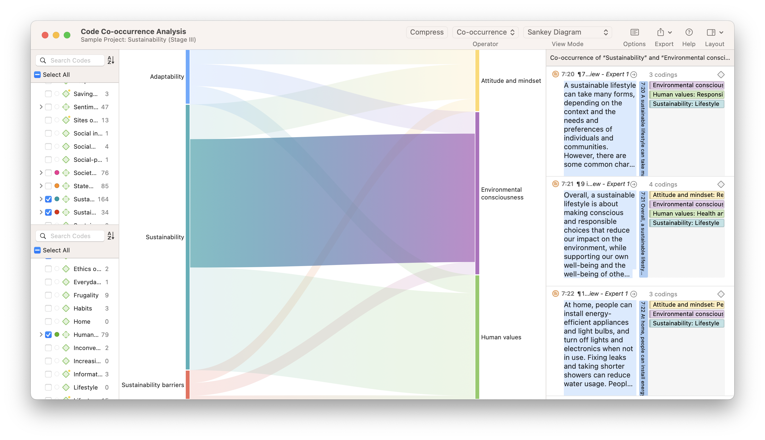Select the State... 85 code item

83,186
